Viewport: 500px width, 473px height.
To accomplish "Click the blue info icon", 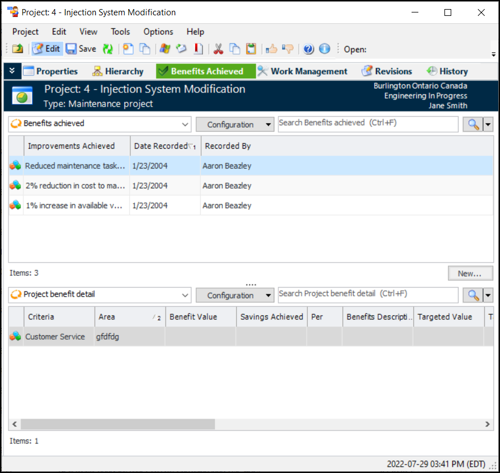I will click(324, 49).
